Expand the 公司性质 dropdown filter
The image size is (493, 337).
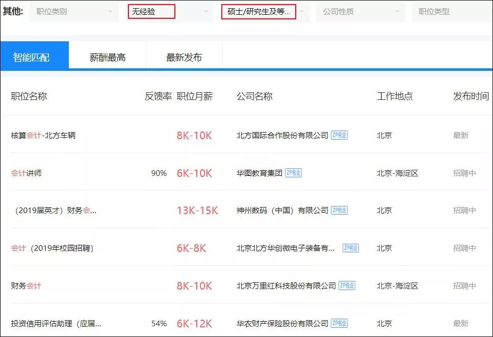point(360,12)
